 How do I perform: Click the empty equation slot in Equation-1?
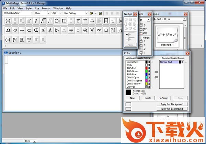tap(7, 60)
